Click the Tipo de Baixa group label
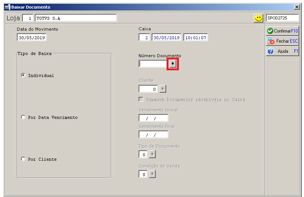This screenshot has height=197, width=304. tap(34, 53)
